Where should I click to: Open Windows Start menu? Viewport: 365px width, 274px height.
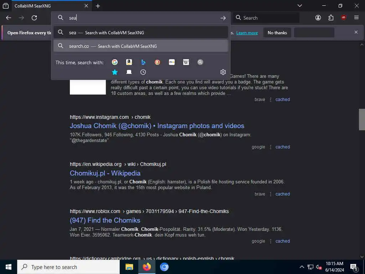point(9,267)
